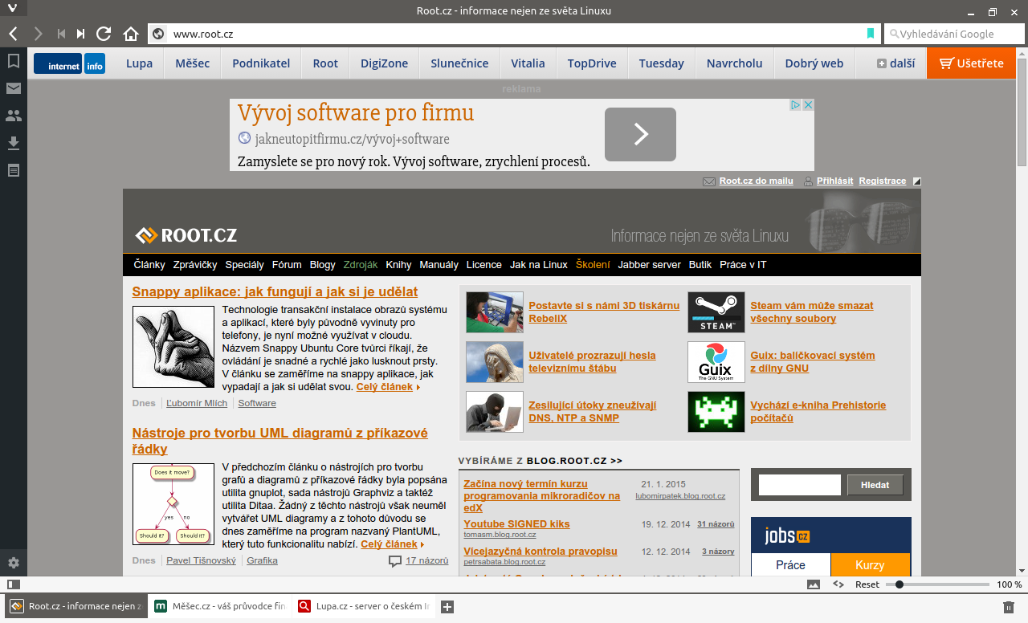Open the Články menu item

(x=149, y=265)
